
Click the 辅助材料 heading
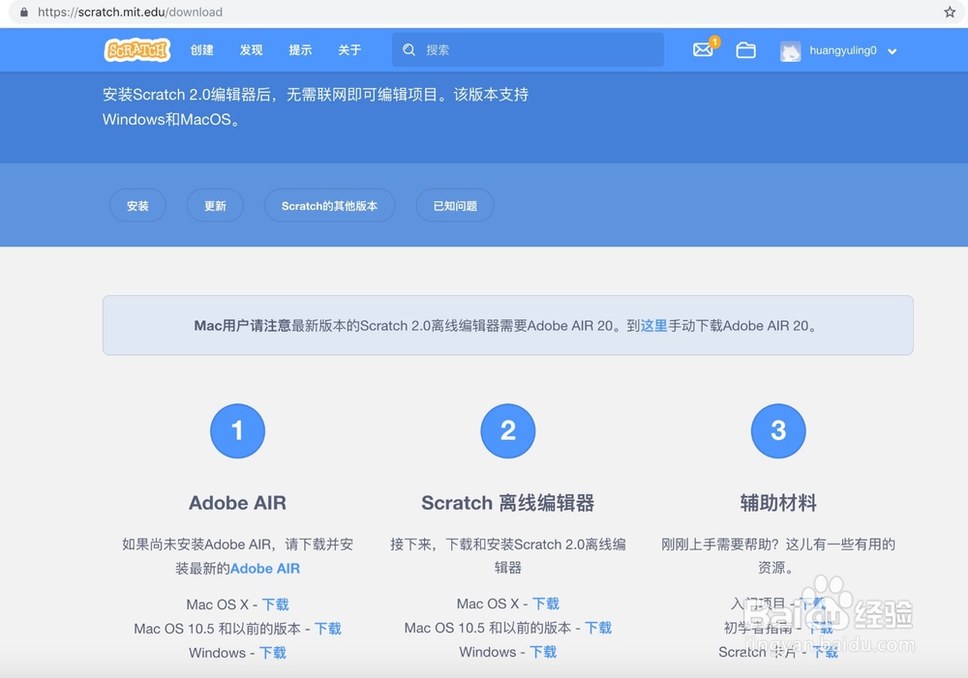click(778, 503)
